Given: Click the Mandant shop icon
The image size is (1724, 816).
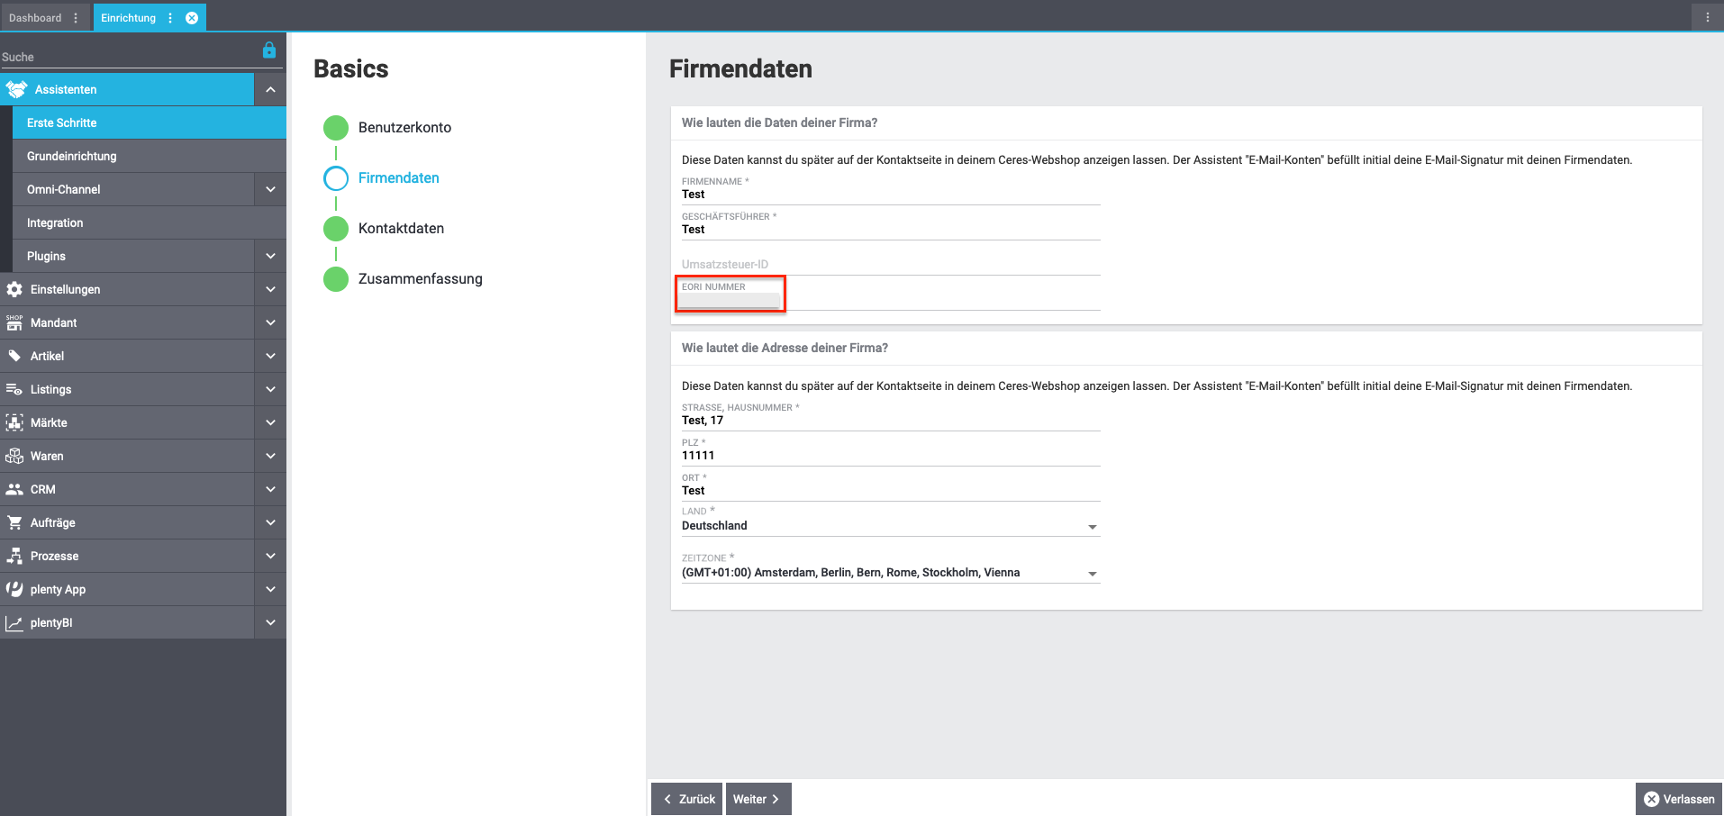Looking at the screenshot, I should [x=14, y=322].
